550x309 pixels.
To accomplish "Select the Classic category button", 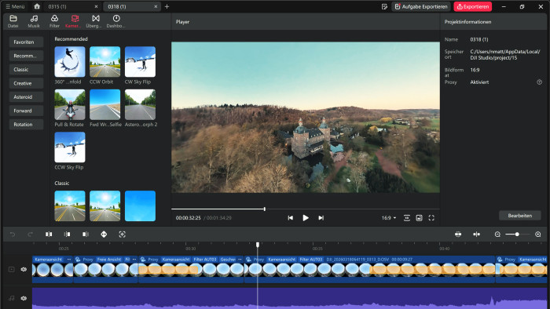I will tap(26, 69).
